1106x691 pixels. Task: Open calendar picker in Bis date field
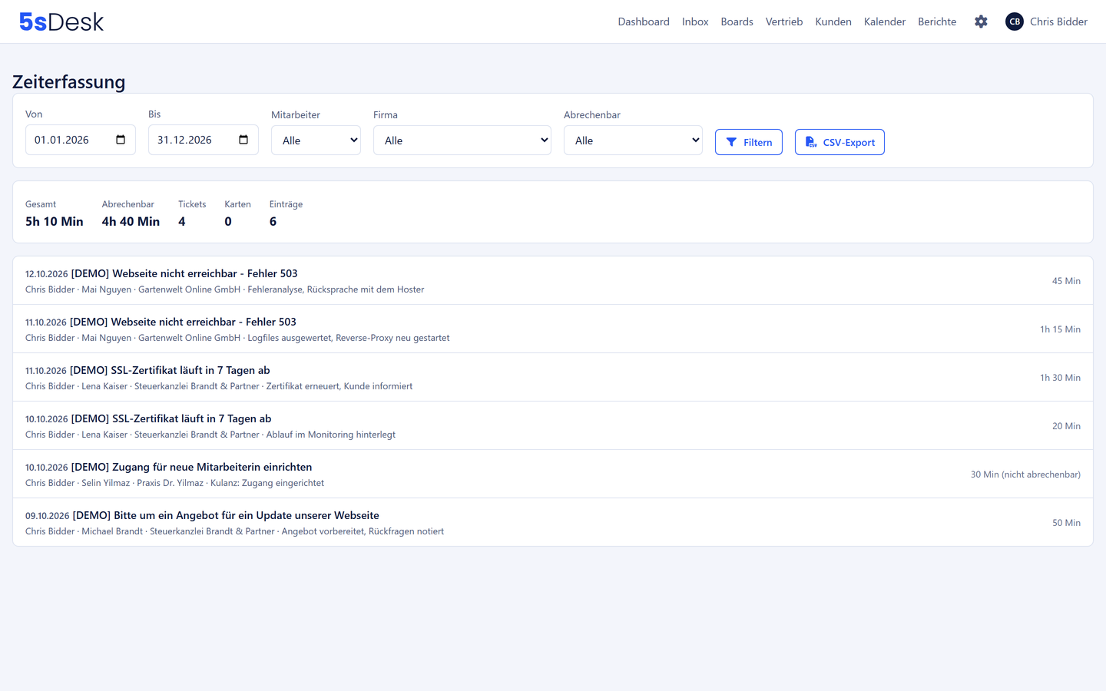coord(243,140)
